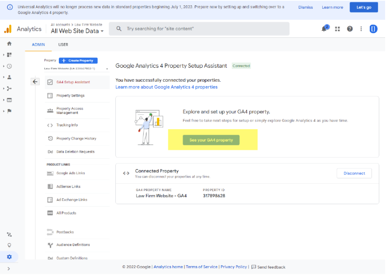Open Audience Definitions menu item
This screenshot has height=276, width=386.
coord(77,245)
